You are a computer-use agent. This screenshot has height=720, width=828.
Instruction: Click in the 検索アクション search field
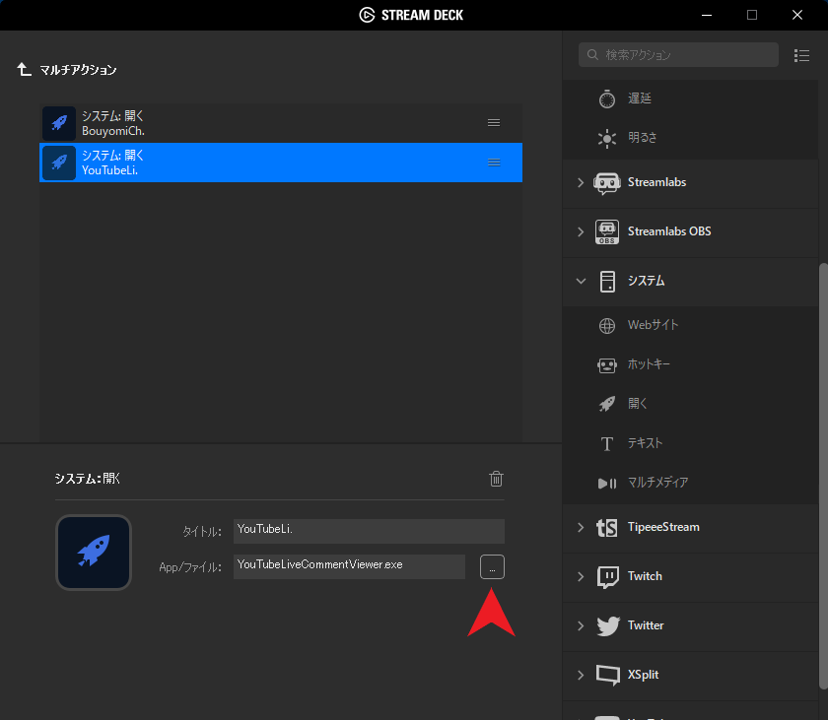pyautogui.click(x=678, y=55)
